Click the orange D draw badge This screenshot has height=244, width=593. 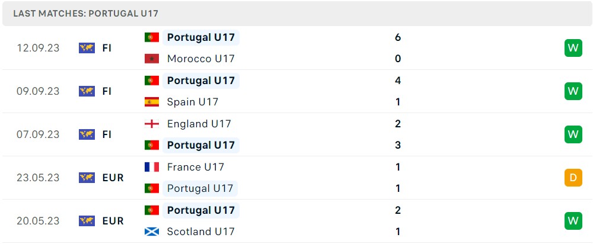[573, 178]
